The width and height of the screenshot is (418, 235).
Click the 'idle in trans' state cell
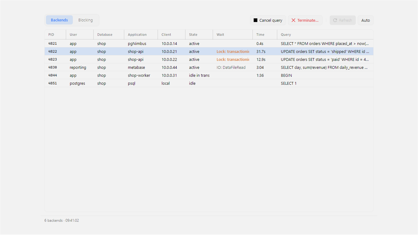click(199, 76)
